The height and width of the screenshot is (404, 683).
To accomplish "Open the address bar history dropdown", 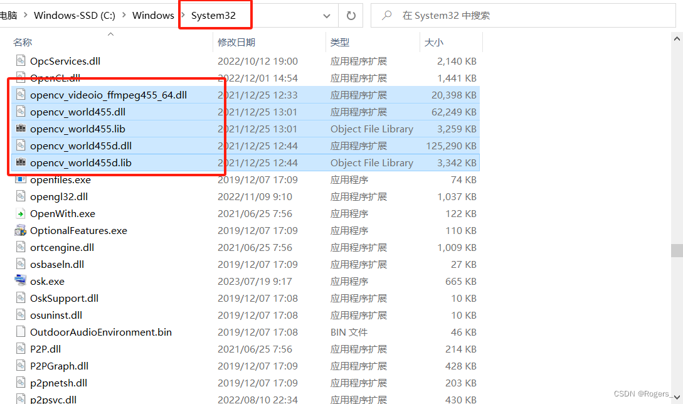I will [326, 15].
